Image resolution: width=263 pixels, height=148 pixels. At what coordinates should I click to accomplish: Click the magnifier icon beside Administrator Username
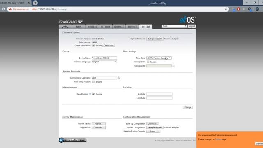pyautogui.click(x=119, y=78)
